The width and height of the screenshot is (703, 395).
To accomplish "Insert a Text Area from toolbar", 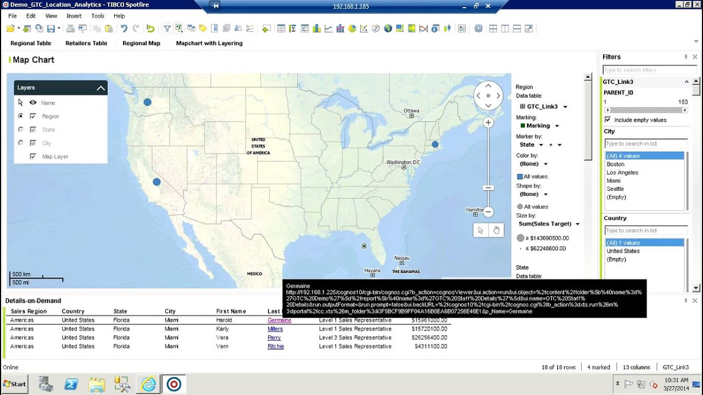I will pos(462,29).
